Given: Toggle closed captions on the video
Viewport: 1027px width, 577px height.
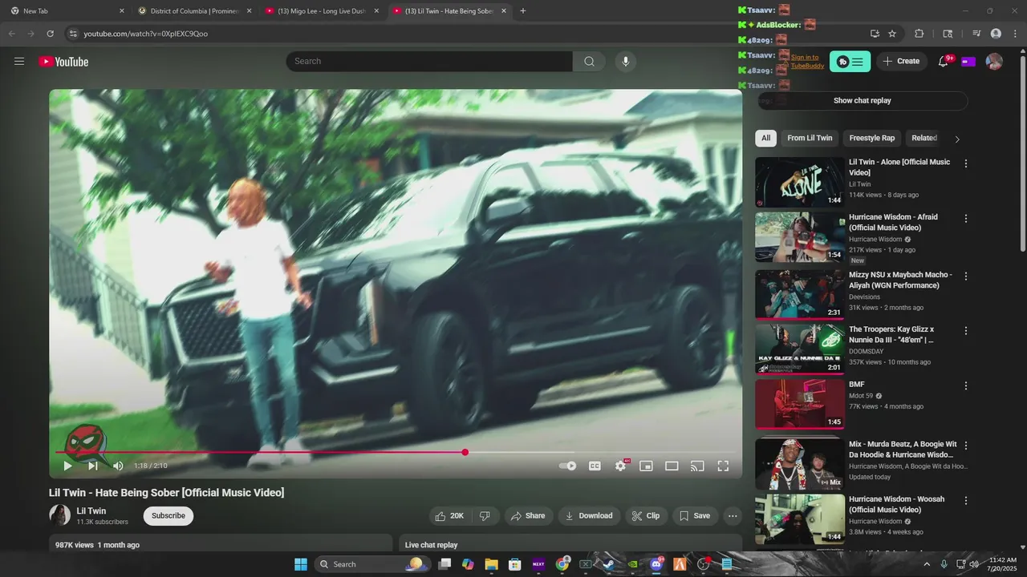Looking at the screenshot, I should coord(595,466).
